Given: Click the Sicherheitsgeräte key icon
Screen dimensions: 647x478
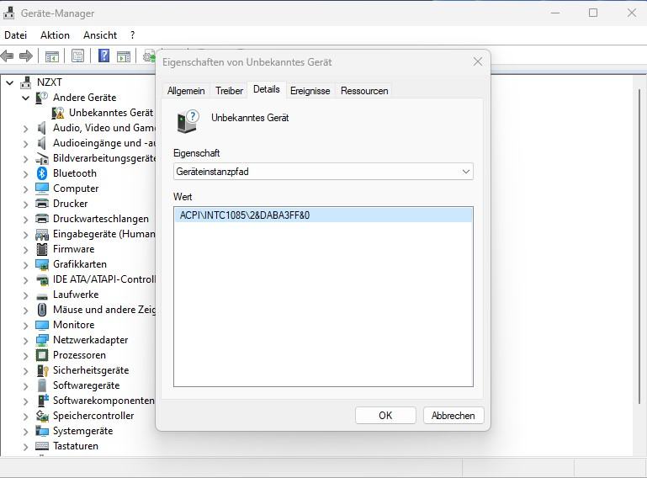Looking at the screenshot, I should point(43,370).
